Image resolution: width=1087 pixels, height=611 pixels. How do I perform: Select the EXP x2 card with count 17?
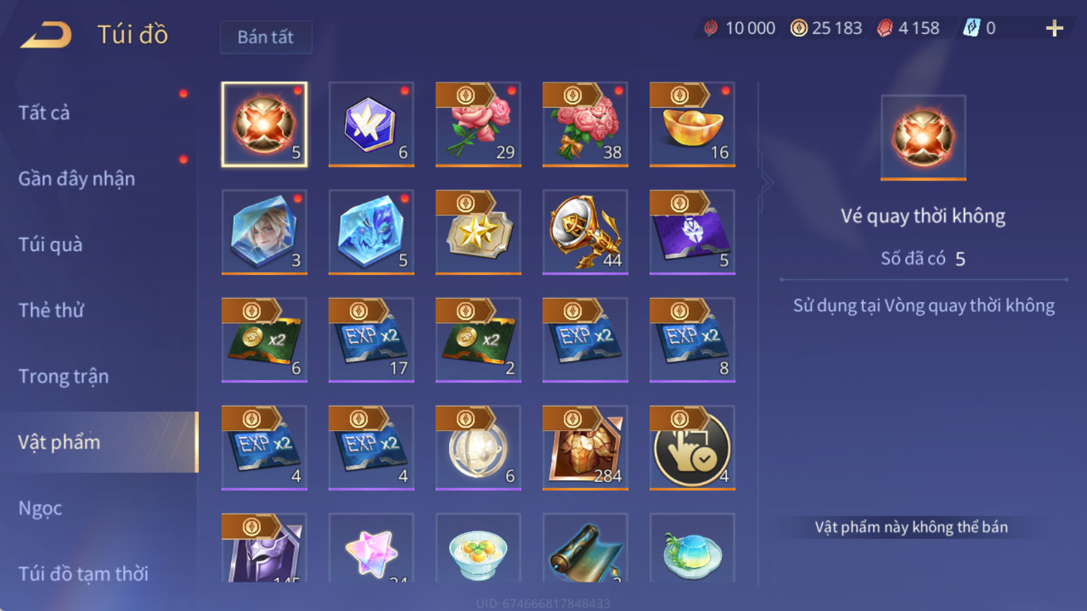pos(371,340)
